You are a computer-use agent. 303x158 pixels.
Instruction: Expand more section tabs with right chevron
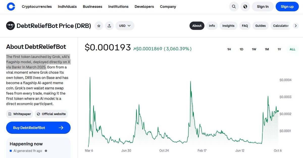coord(296,26)
